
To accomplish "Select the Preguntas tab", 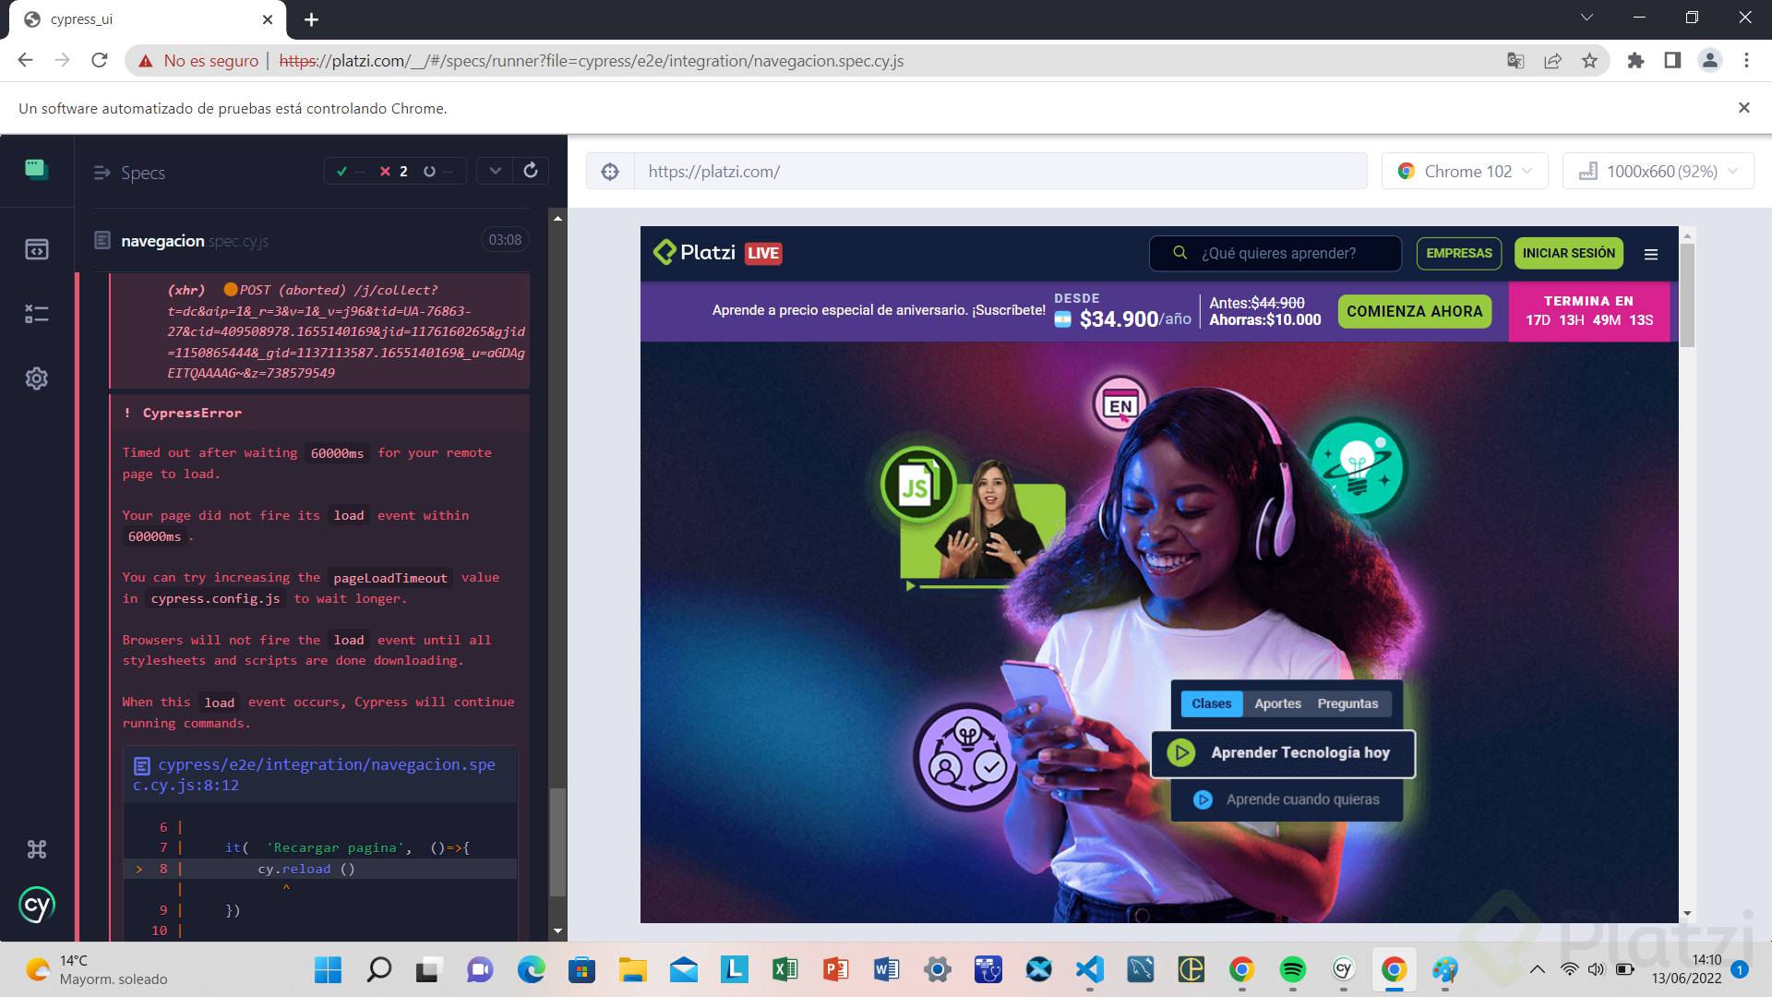I will [1347, 703].
